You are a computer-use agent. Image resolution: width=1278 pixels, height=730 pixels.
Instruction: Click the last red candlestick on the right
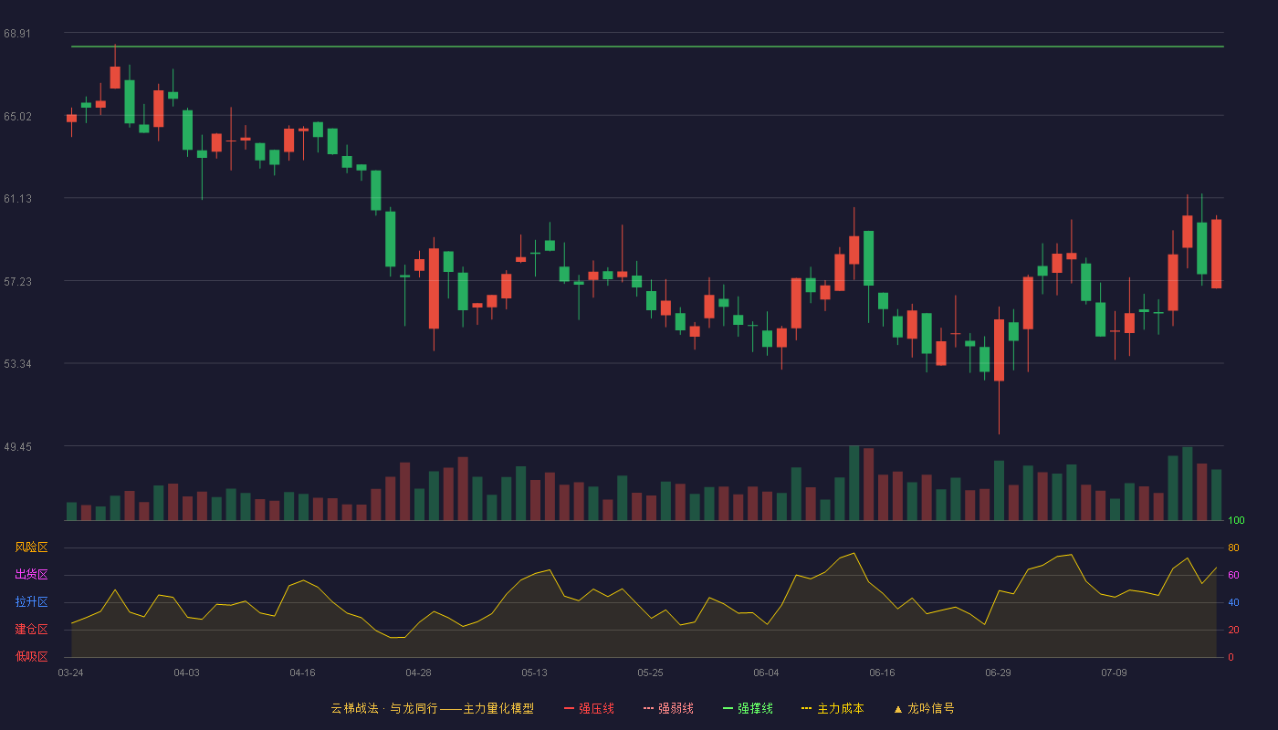(1217, 254)
